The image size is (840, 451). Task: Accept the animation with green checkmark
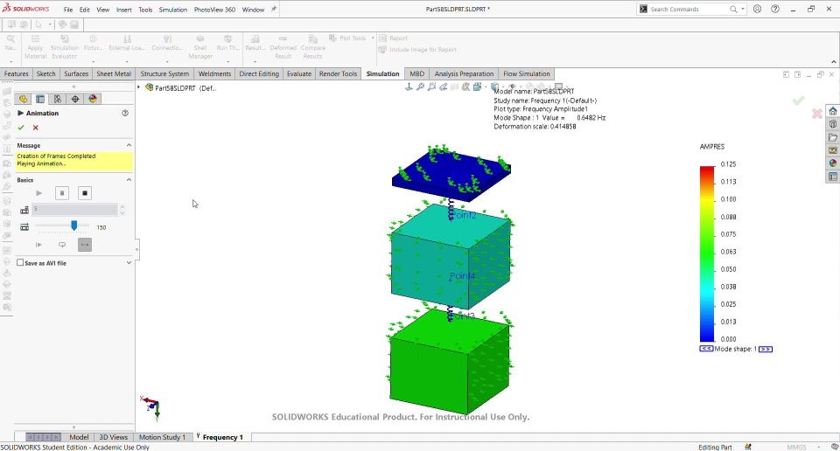click(x=21, y=128)
